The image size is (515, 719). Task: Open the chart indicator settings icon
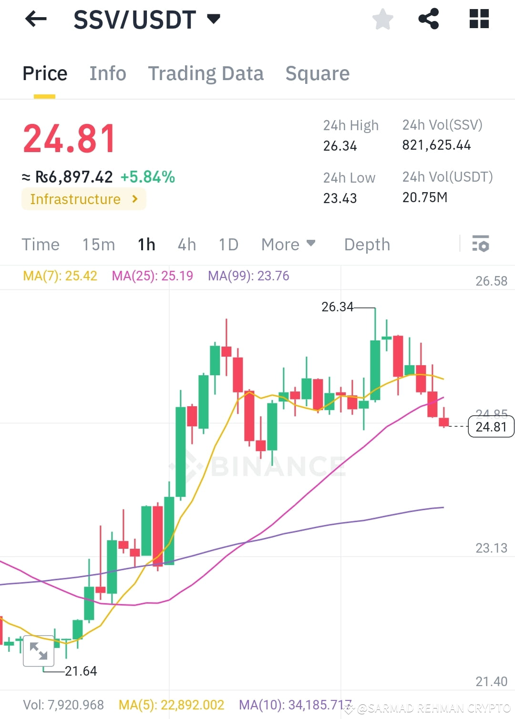coord(482,245)
